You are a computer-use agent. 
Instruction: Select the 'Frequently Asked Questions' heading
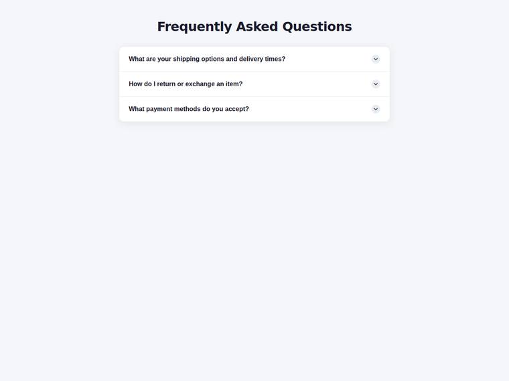(x=254, y=27)
